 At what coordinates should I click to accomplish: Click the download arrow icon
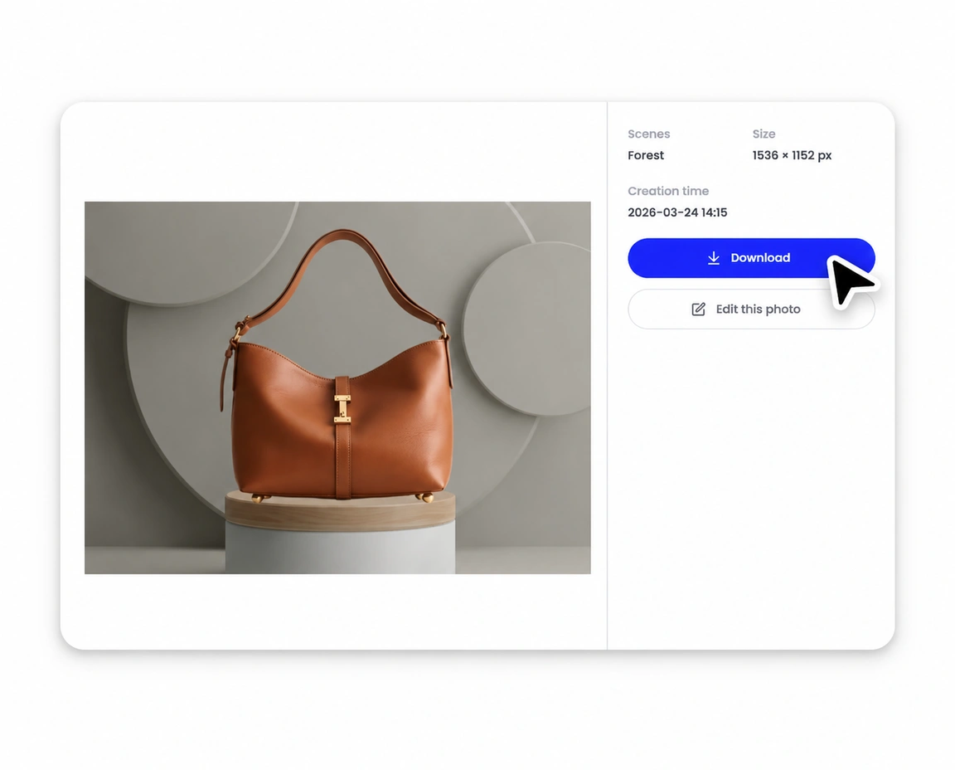[713, 258]
